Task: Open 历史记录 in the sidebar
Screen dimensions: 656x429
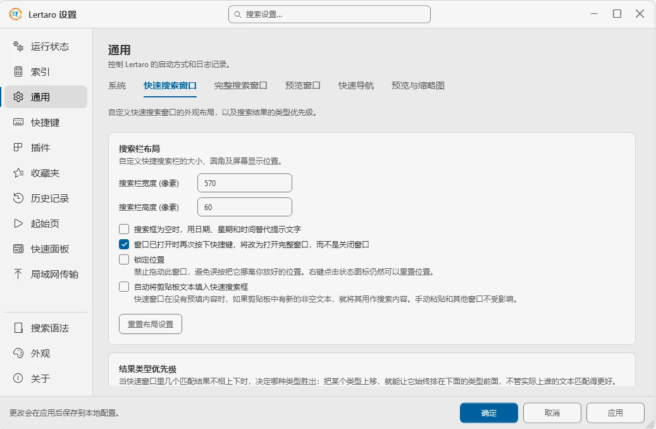Action: click(46, 198)
